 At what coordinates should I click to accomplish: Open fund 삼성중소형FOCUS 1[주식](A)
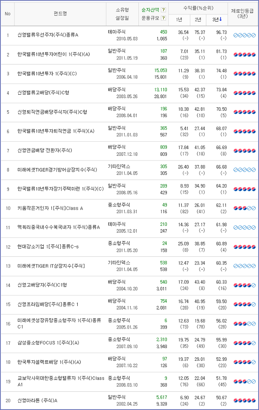[48, 343]
